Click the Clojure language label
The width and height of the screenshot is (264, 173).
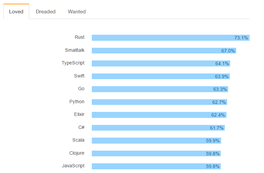[77, 153]
